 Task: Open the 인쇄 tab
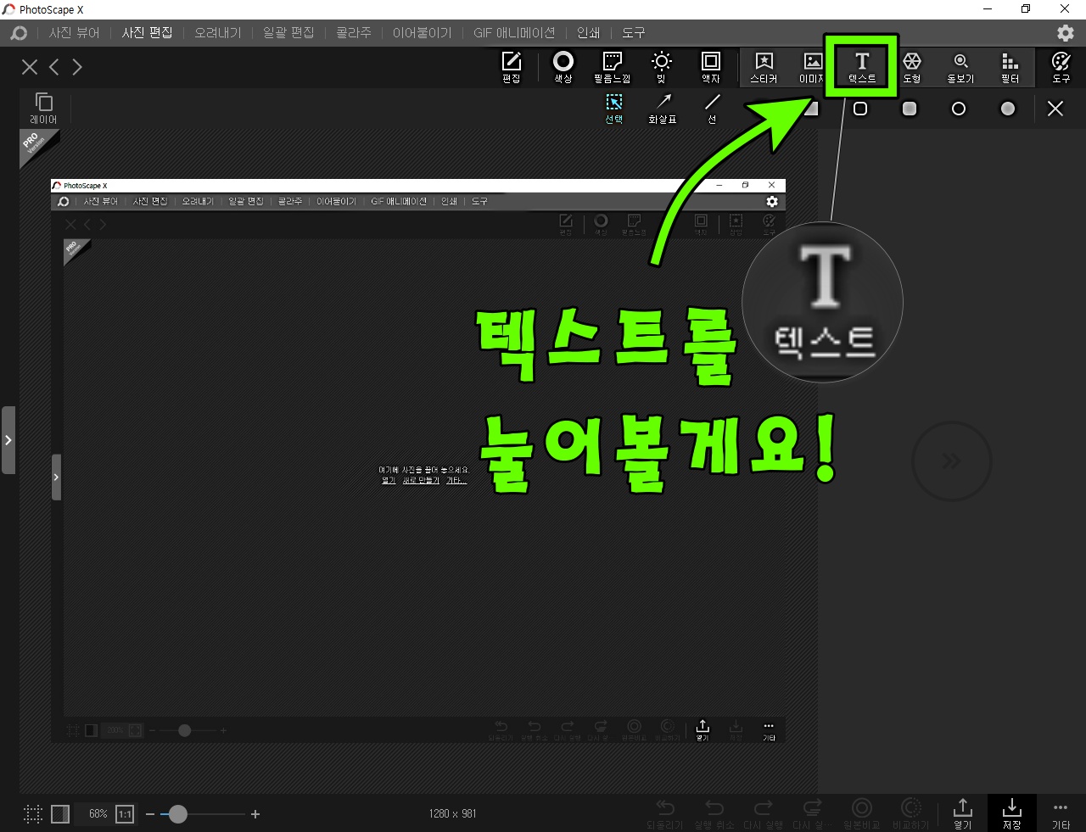[x=588, y=33]
